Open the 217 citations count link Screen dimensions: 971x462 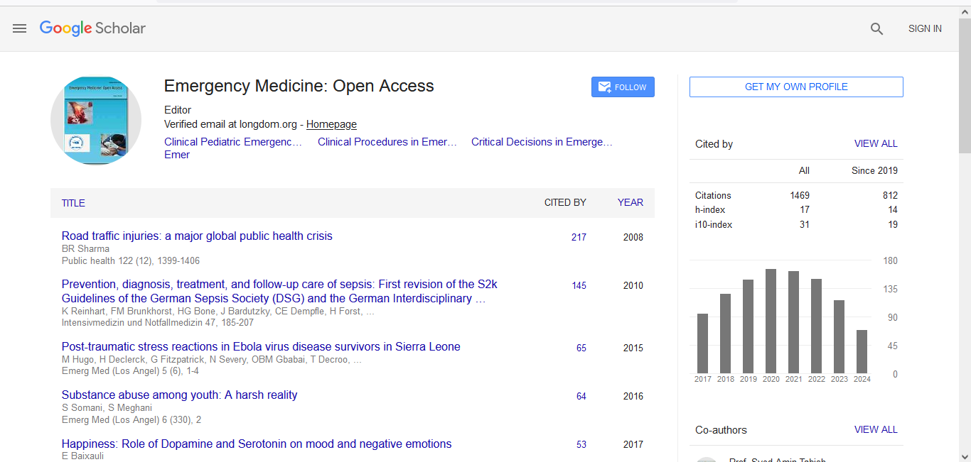[579, 237]
